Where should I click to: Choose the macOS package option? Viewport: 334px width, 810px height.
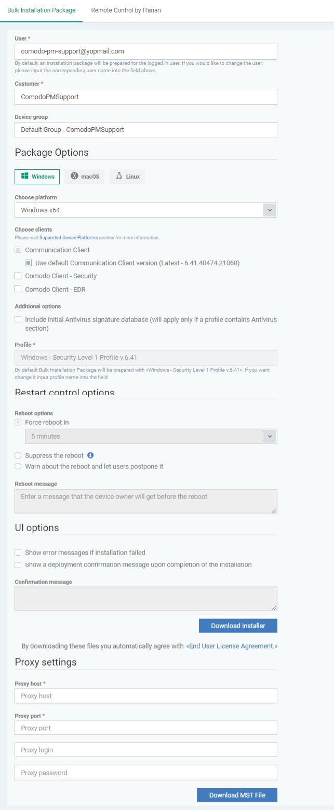tap(85, 177)
